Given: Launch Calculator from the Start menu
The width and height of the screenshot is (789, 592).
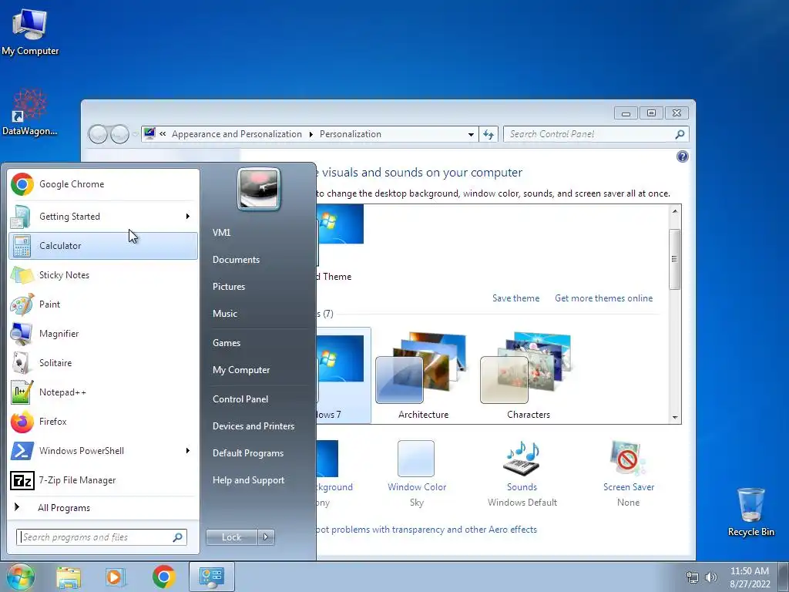Looking at the screenshot, I should [x=103, y=246].
